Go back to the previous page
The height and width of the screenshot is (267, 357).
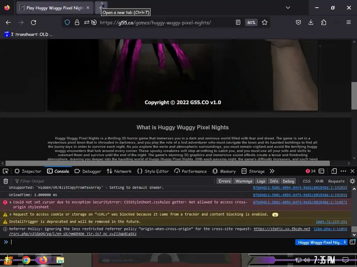pos(8,23)
